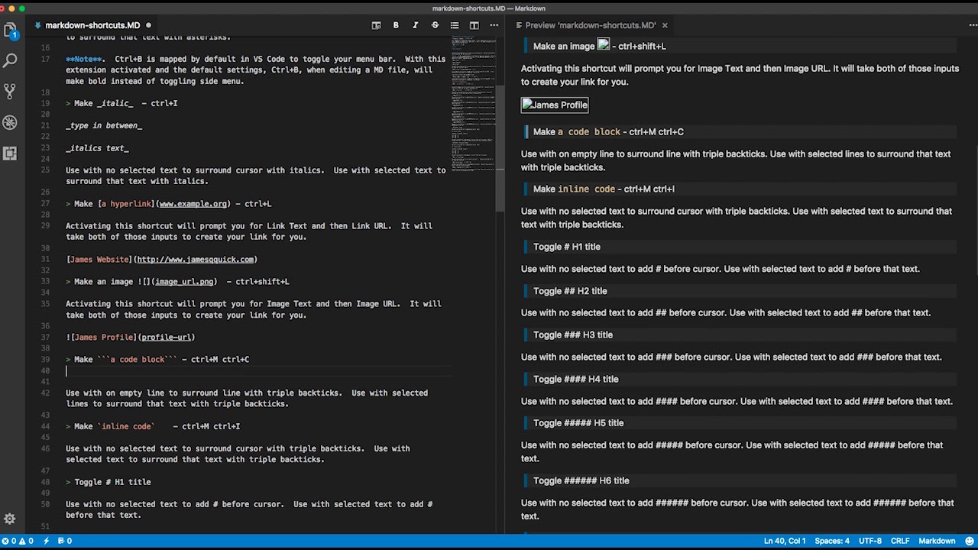Open the Debug view in activity bar
This screenshot has width=978, height=550.
[10, 122]
